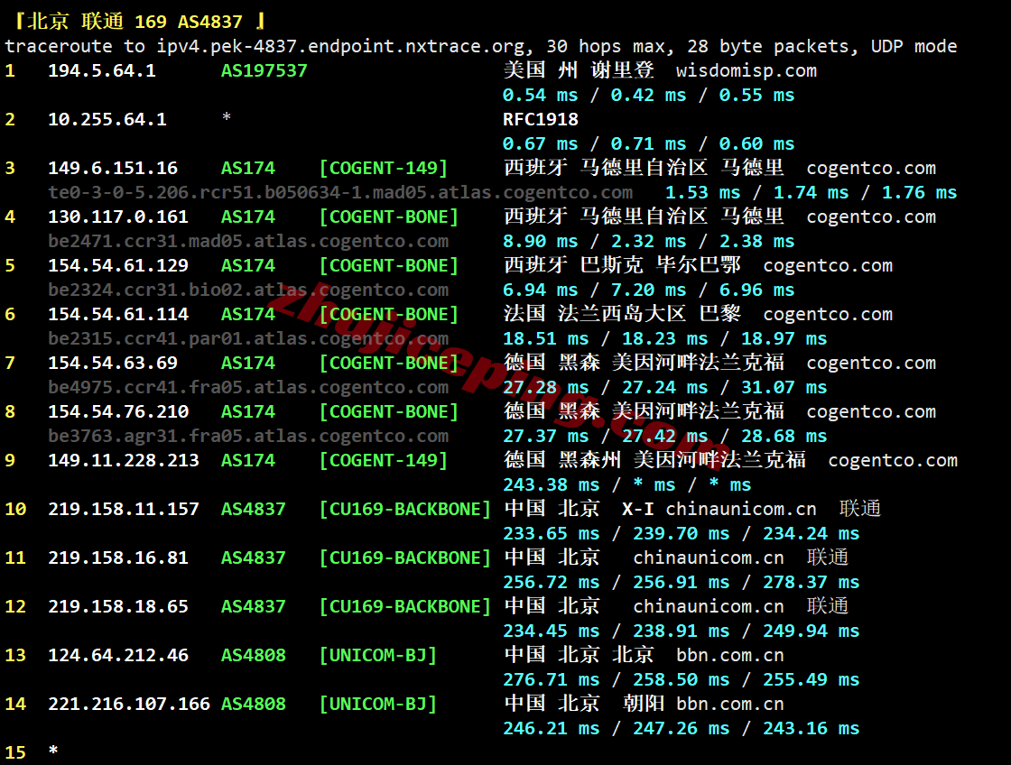Screen dimensions: 1011x765
Task: Click AS197537 on hop 1
Action: pyautogui.click(x=264, y=70)
